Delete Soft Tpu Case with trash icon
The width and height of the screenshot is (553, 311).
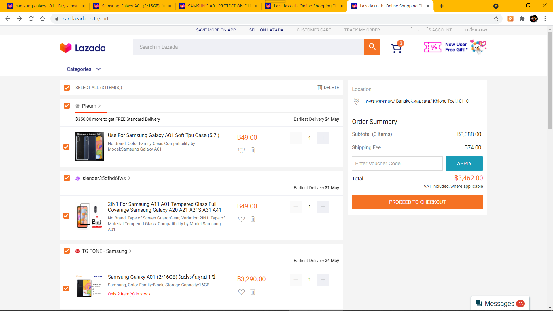(253, 150)
